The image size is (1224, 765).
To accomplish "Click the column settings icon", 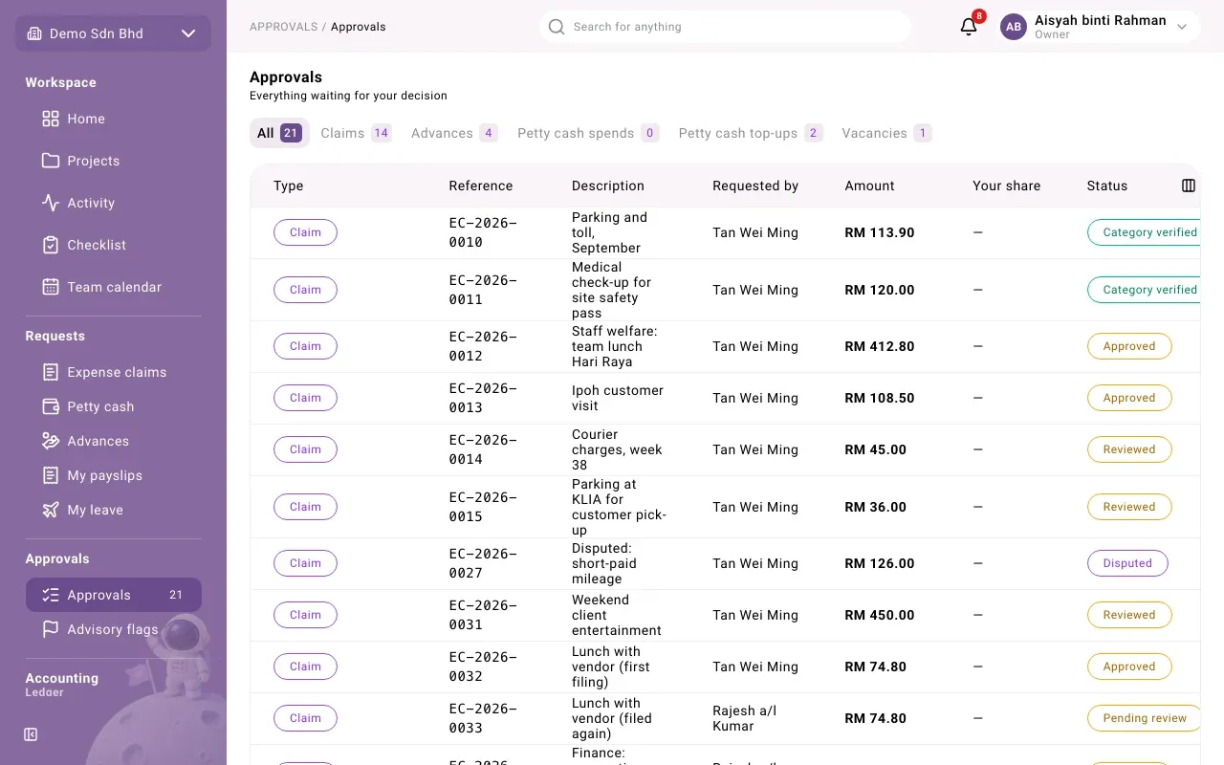I will click(x=1189, y=186).
